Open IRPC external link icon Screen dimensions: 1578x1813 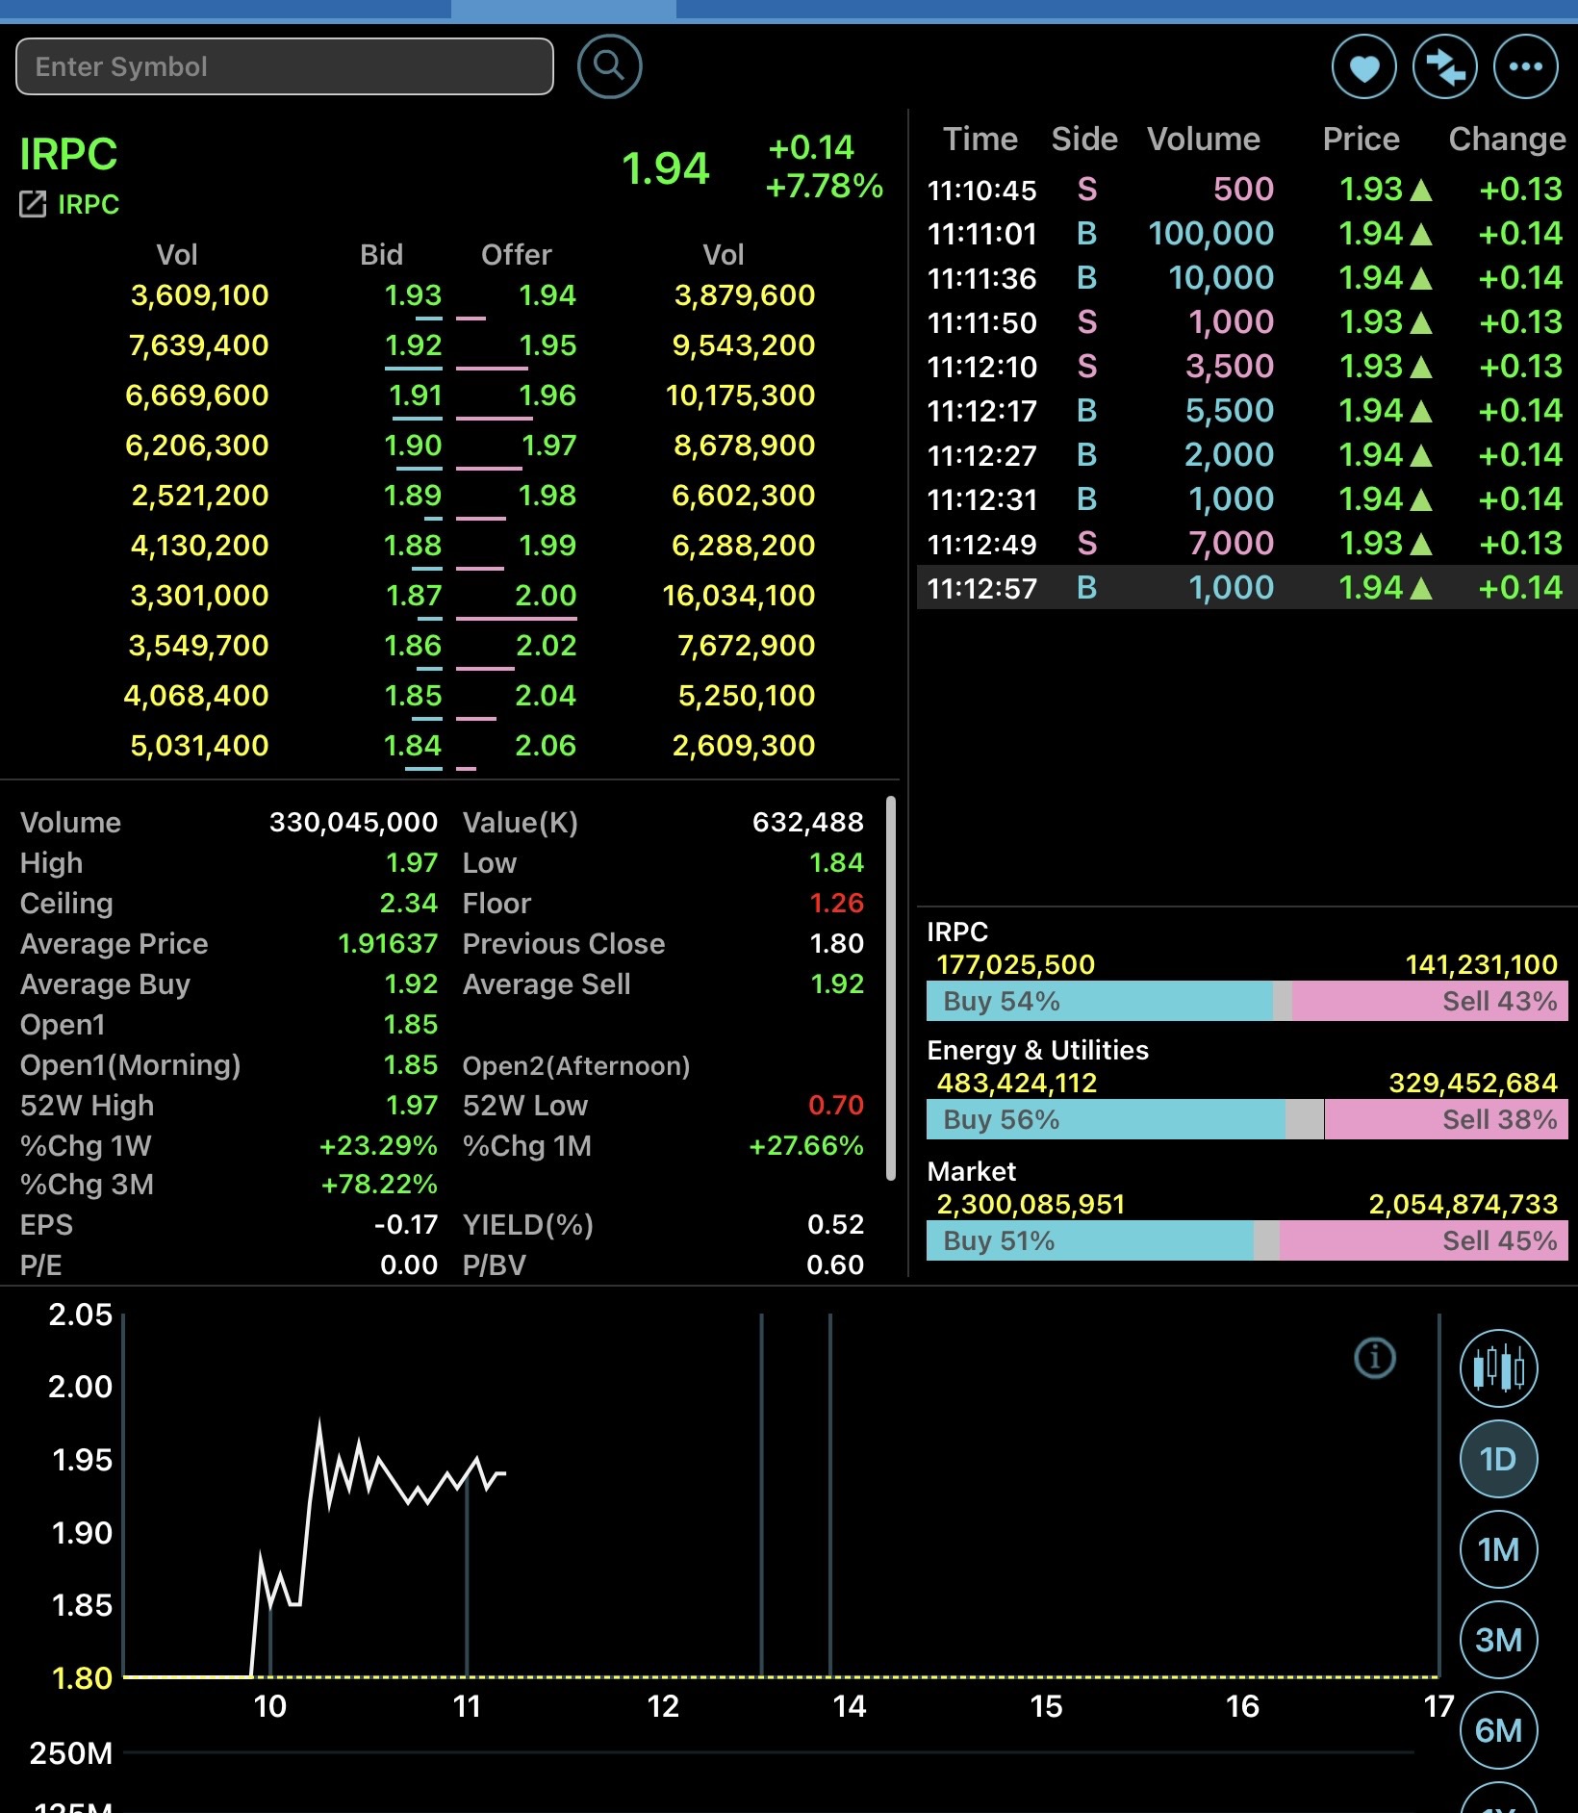pos(33,204)
